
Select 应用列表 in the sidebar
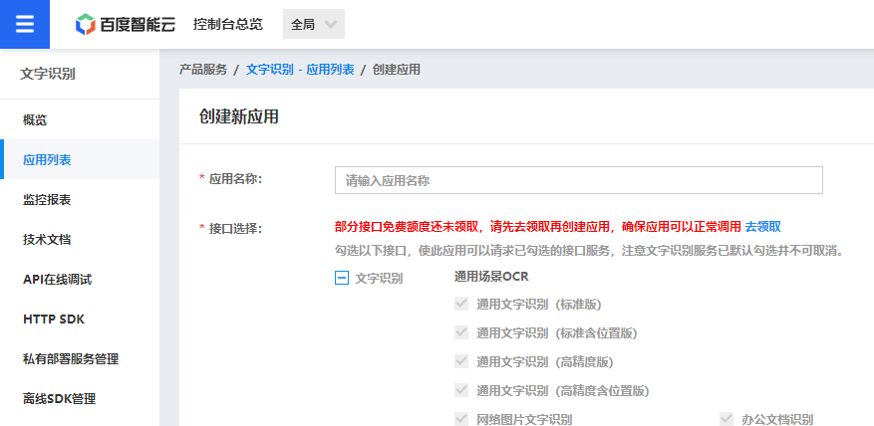(x=80, y=160)
